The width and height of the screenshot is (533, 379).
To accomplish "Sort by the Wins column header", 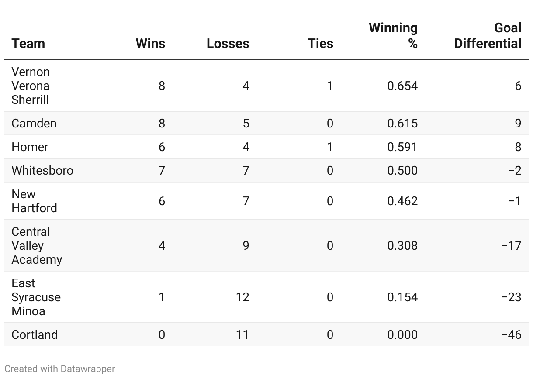I will coord(150,44).
